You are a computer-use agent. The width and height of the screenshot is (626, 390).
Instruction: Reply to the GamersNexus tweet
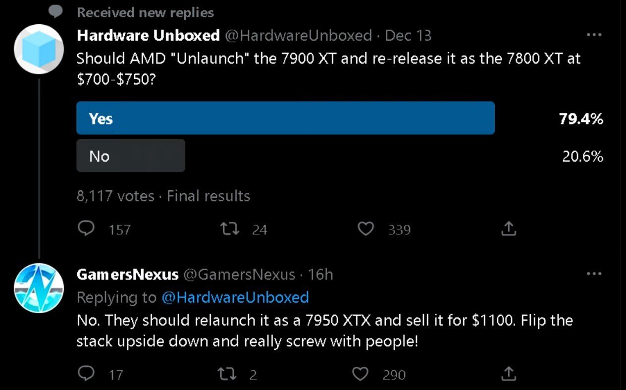pos(87,374)
